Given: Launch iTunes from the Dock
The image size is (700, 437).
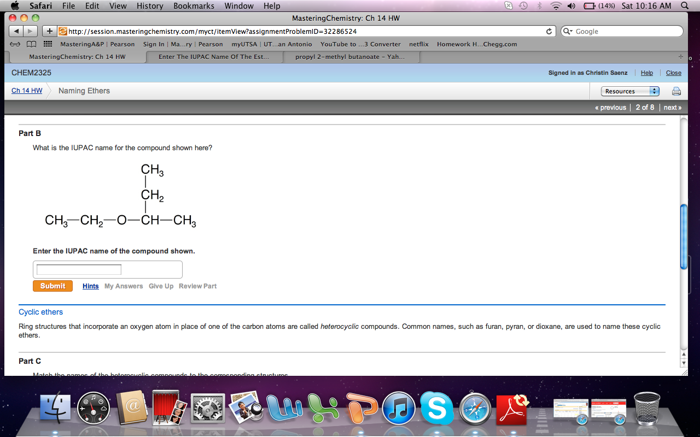Looking at the screenshot, I should pyautogui.click(x=399, y=408).
